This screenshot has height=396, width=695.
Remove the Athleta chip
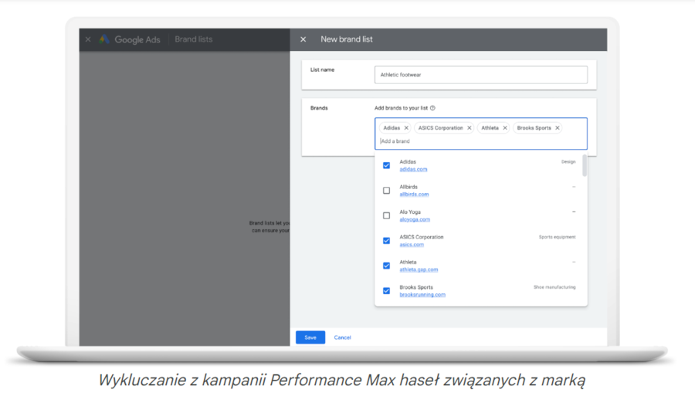tap(505, 128)
